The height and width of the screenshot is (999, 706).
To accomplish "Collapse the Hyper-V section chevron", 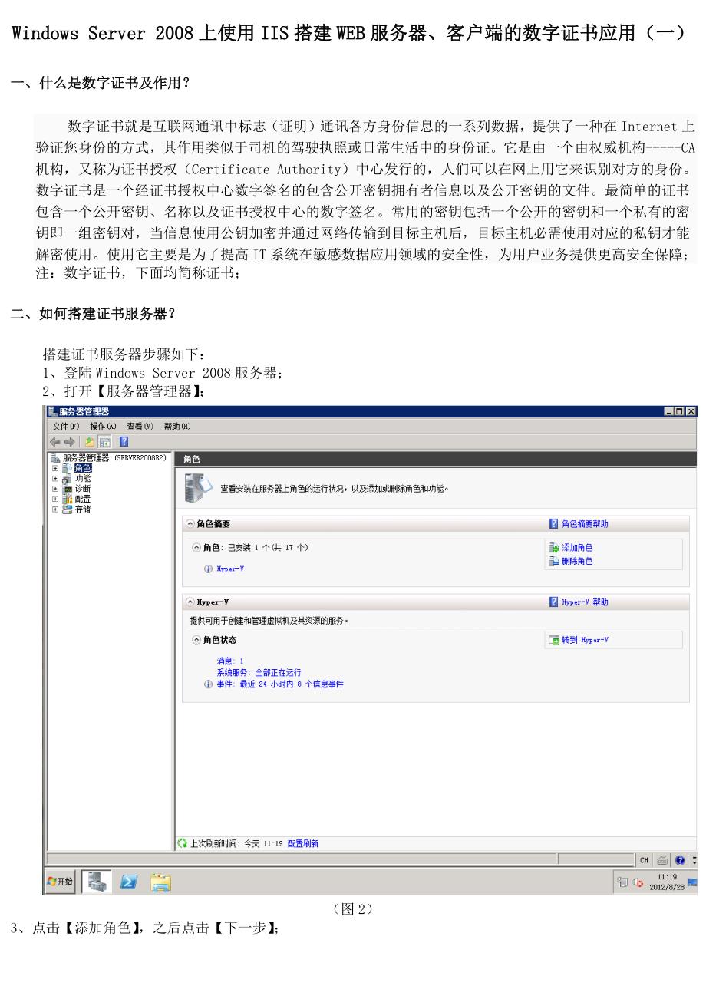I will coord(190,602).
